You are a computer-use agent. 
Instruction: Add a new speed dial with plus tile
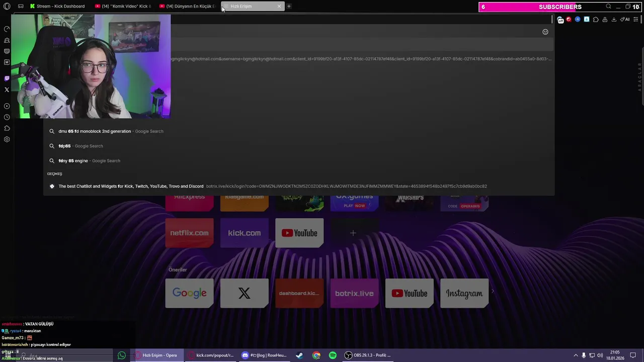click(x=353, y=233)
